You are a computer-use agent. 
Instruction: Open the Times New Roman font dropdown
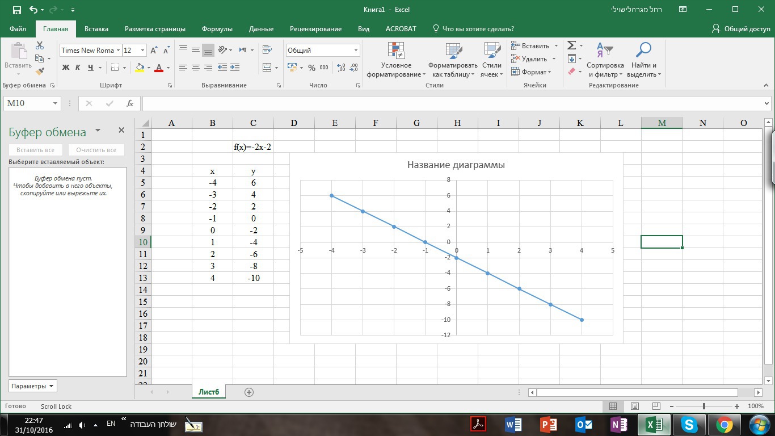tap(119, 51)
